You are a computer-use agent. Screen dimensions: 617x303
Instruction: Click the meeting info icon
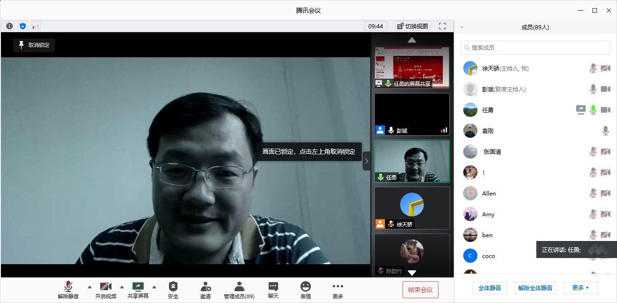pos(9,26)
